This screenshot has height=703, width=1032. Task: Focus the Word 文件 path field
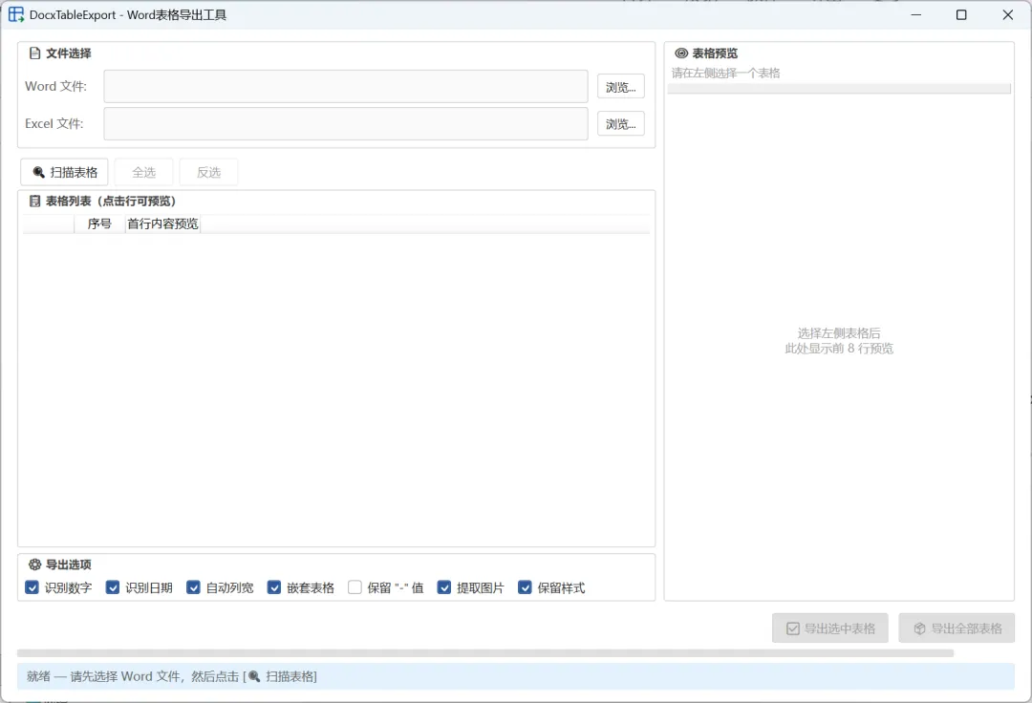pos(346,86)
